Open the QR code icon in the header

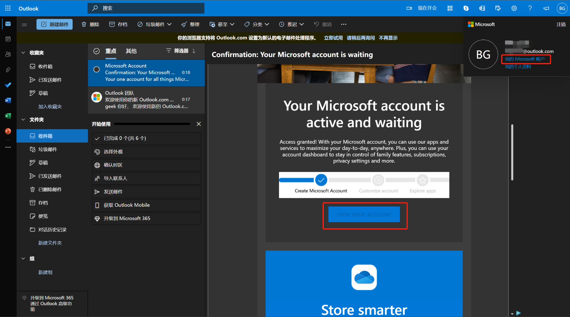tap(450, 8)
